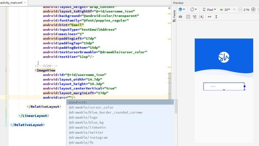The width and height of the screenshot is (259, 146).
Task: Show more preview toolbar options chevron
Action: point(234,10)
